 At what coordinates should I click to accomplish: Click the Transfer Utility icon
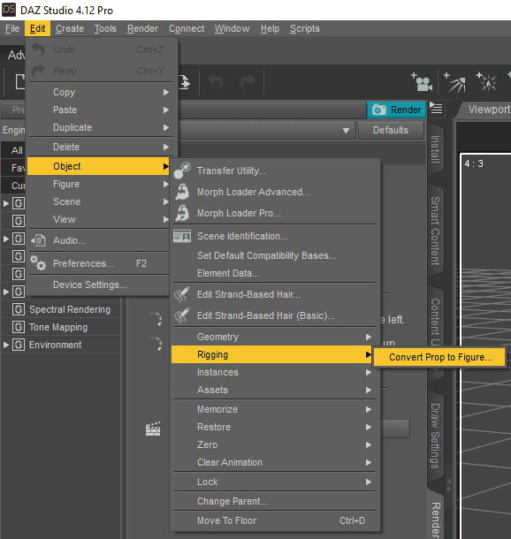(182, 171)
